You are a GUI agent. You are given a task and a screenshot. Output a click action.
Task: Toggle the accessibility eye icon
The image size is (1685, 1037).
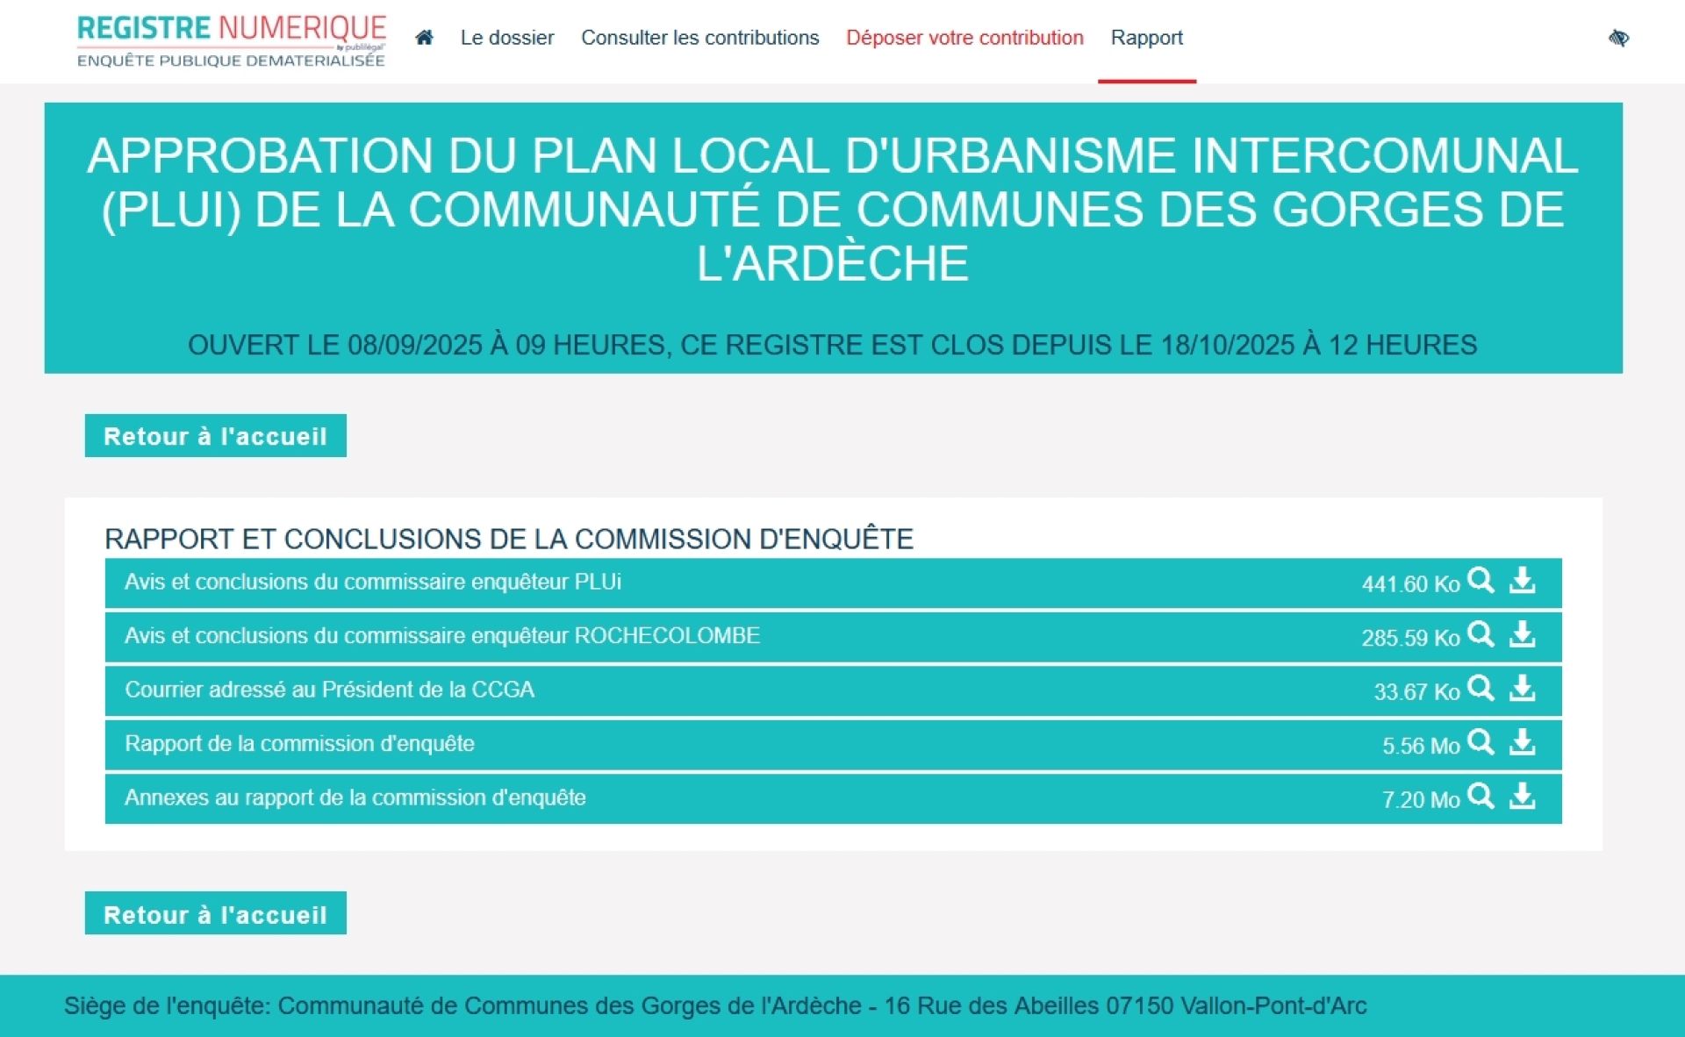(1618, 38)
